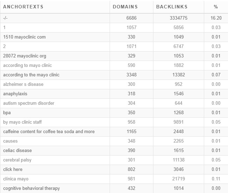Select the 'celiac disease' anchor text
This screenshot has height=193, width=228.
[x=18, y=150]
